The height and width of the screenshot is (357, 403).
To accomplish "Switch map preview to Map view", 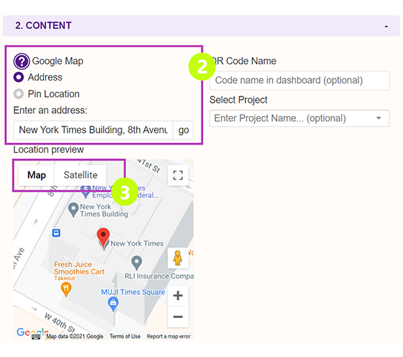I will (37, 175).
